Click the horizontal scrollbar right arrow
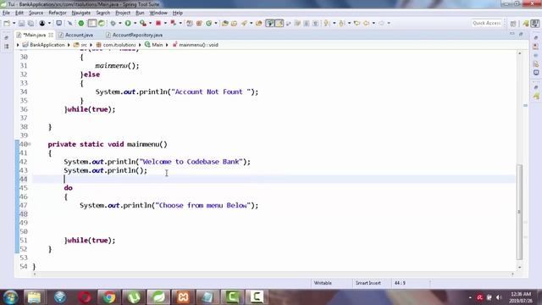Viewport: 542px width, 305px height. pyautogui.click(x=512, y=274)
